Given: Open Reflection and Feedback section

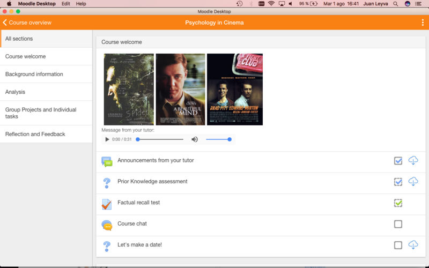Looking at the screenshot, I should pos(46,134).
